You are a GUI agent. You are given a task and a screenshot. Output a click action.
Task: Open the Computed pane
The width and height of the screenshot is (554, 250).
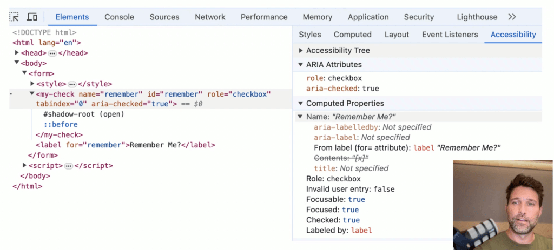(353, 35)
